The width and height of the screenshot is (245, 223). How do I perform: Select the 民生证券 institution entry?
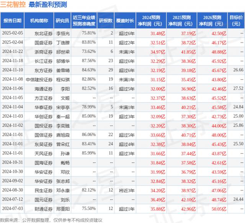[x=42, y=190]
